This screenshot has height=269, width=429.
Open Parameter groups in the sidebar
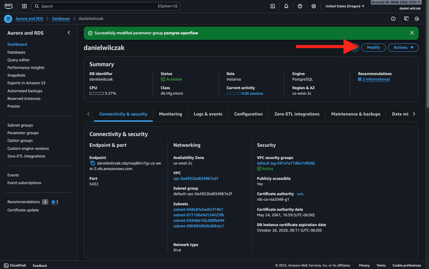click(23, 133)
